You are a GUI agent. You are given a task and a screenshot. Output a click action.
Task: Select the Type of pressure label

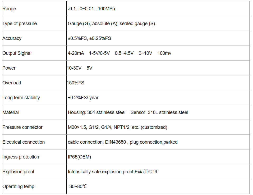click(x=20, y=24)
